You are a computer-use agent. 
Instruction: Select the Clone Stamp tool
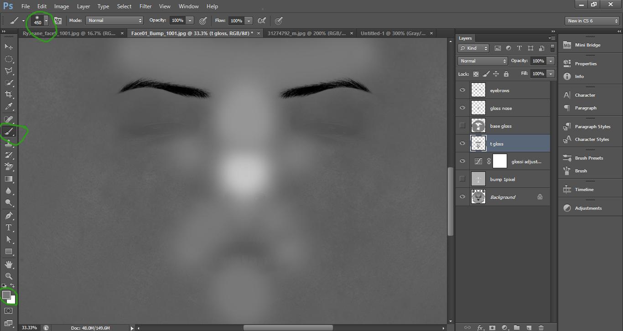[x=8, y=143]
